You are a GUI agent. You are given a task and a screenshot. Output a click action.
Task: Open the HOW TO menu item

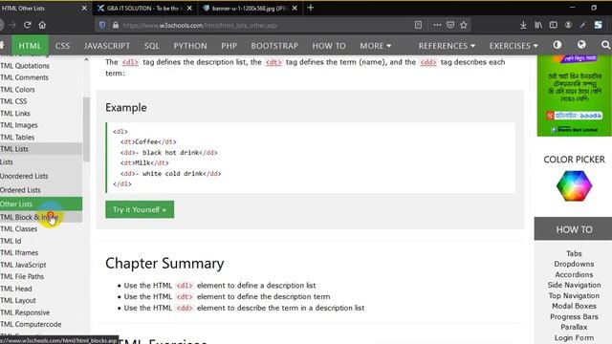(329, 46)
